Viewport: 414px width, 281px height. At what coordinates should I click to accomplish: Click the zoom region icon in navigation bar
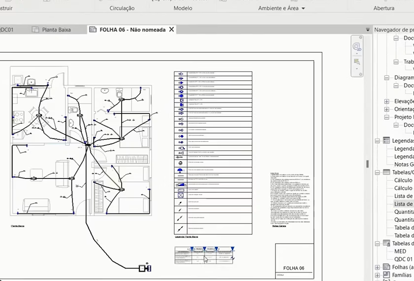pos(357,62)
